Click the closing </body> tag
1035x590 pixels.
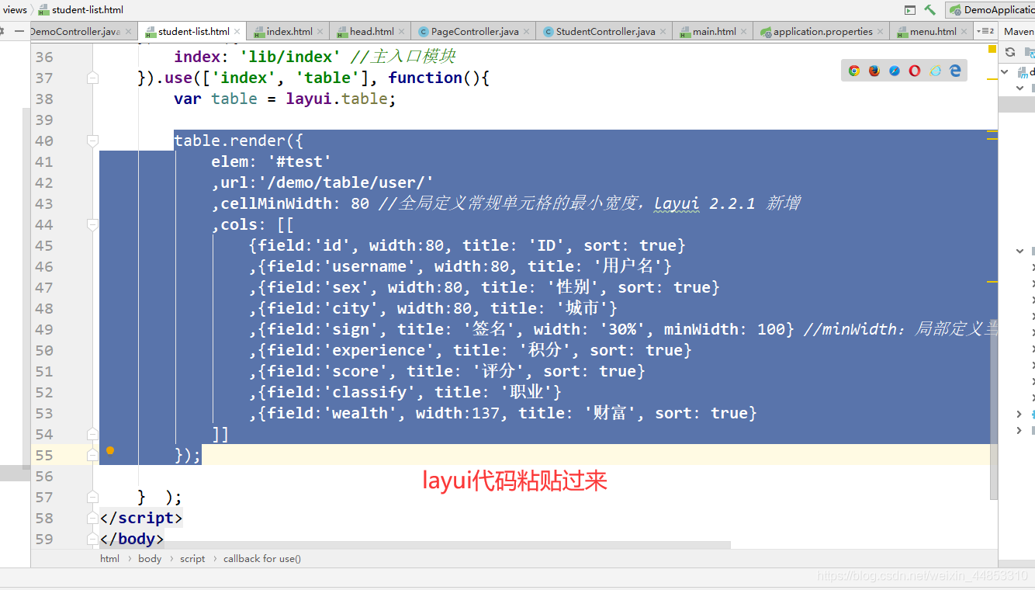(x=132, y=539)
